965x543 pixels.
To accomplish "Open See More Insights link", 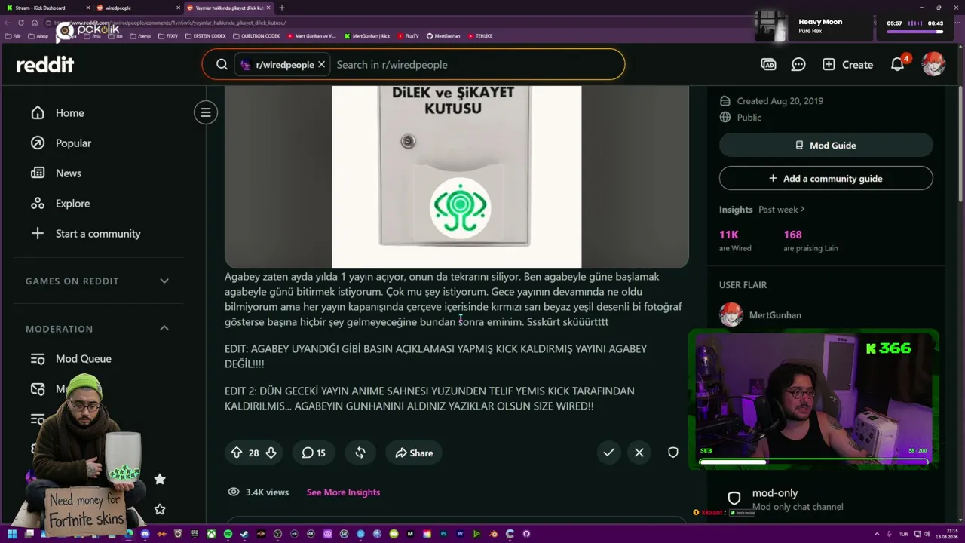I will [x=343, y=492].
